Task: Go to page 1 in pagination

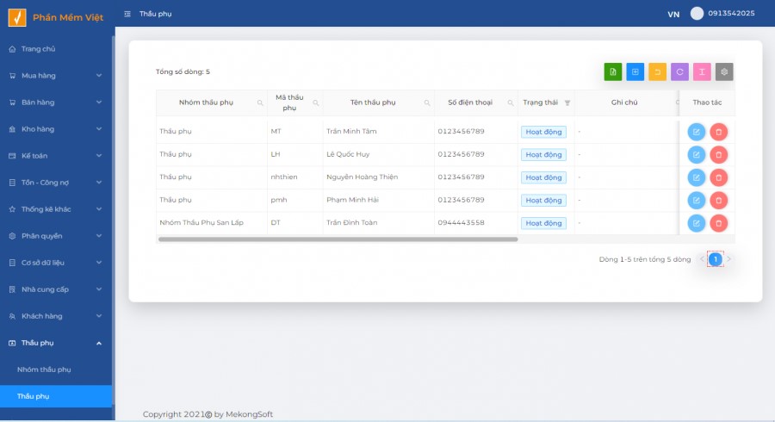Action: (x=716, y=259)
